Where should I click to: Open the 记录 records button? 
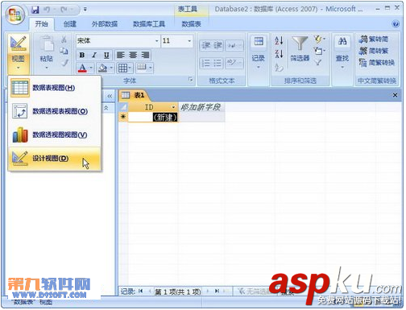[259, 52]
